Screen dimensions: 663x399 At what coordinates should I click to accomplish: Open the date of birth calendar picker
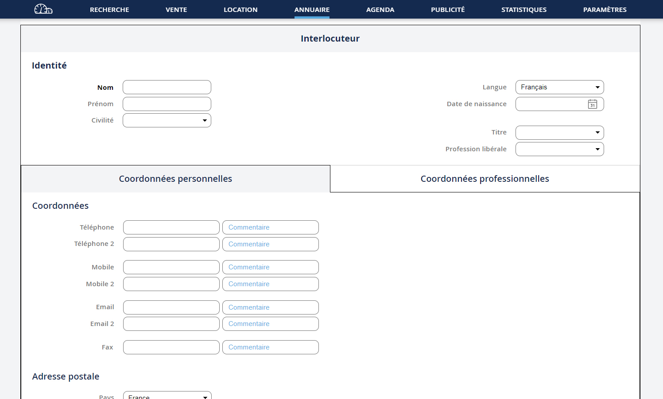click(x=592, y=104)
